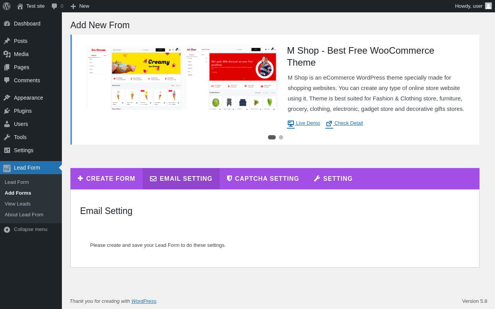Click the Media icon in sidebar
The image size is (495, 309).
point(7,54)
